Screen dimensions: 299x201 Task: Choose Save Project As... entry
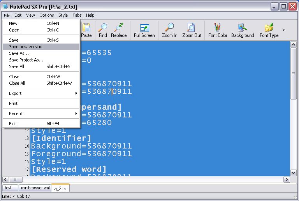(x=41, y=60)
